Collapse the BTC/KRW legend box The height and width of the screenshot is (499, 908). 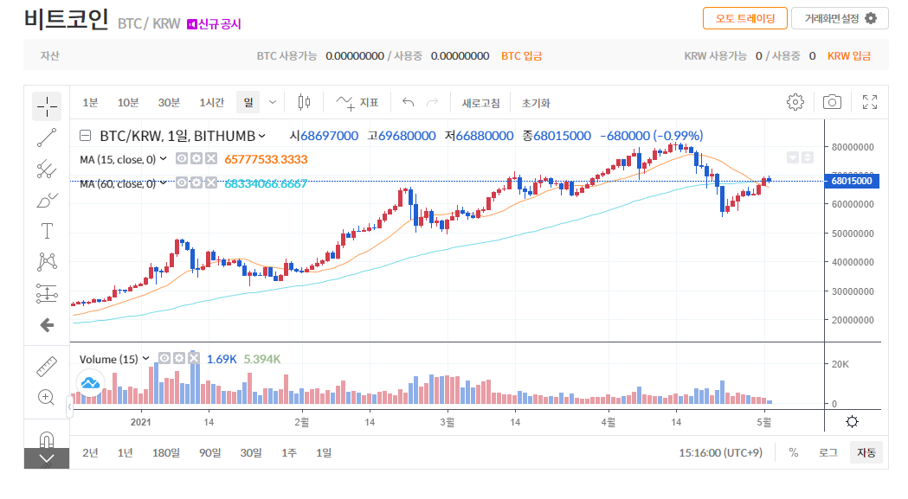tap(85, 136)
